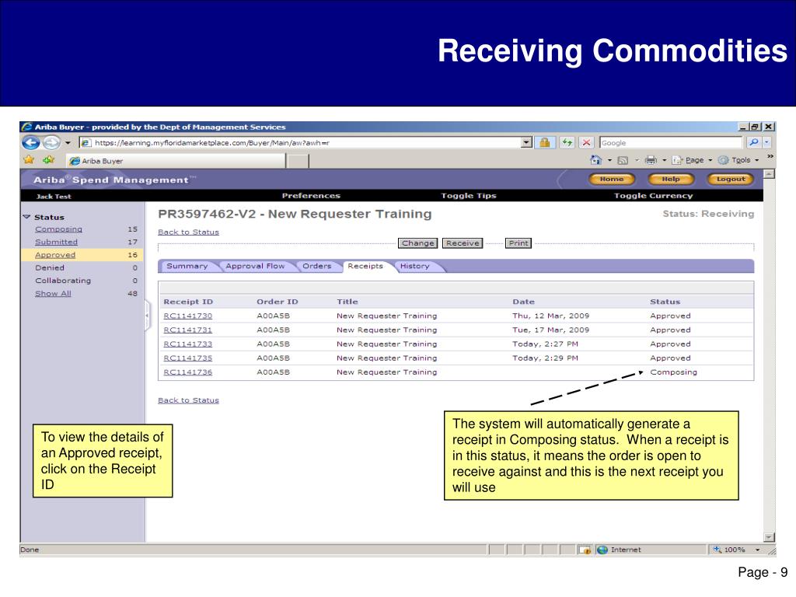Screen dimensions: 796x597
Task: Select the Collaborating status entry
Action: (x=63, y=280)
